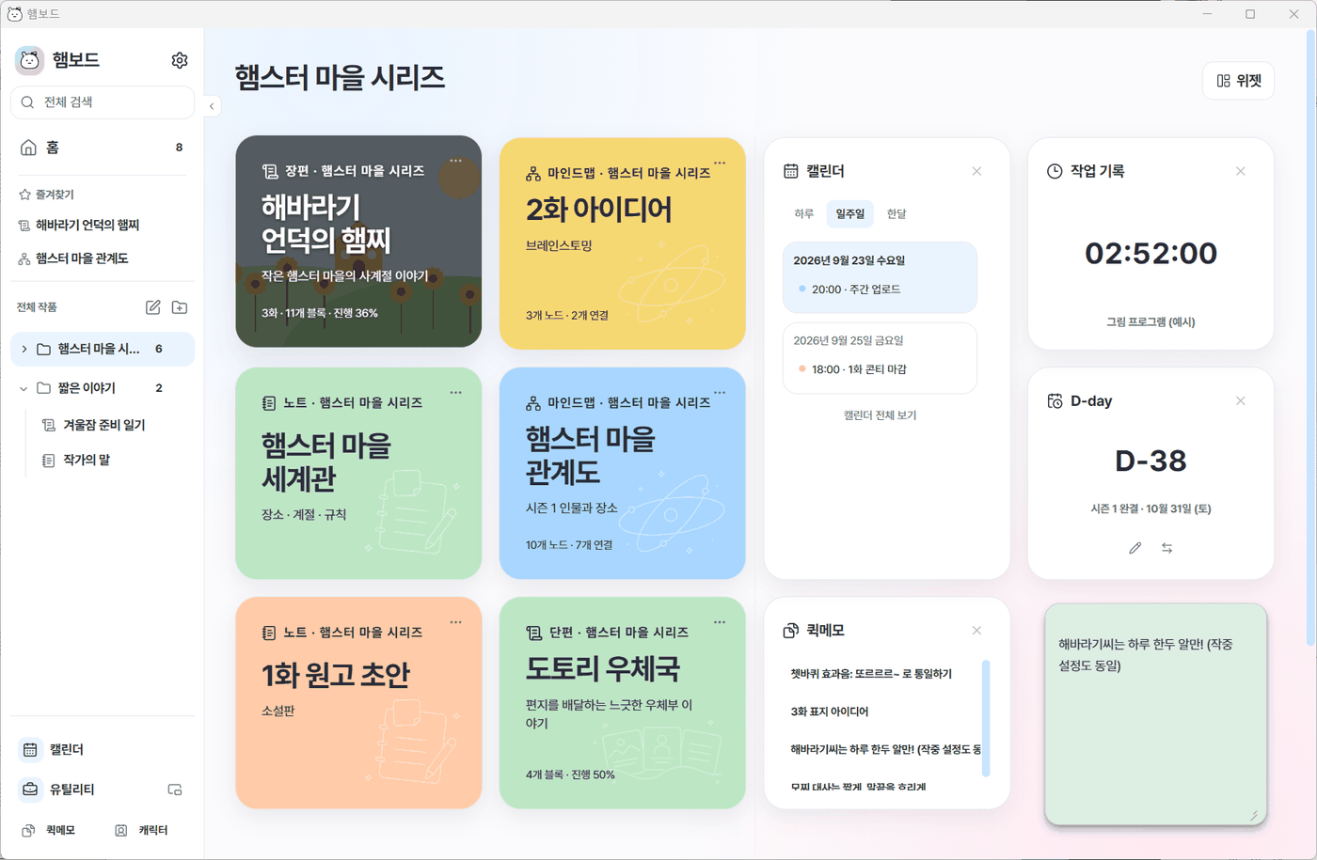Open more options on 햄스터 마을 세계관 card
Image resolution: width=1317 pixels, height=860 pixels.
[x=456, y=392]
